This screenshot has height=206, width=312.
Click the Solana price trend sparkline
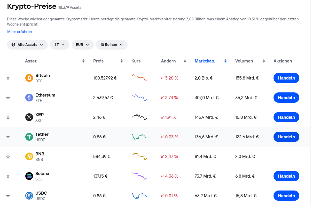pos(139,176)
